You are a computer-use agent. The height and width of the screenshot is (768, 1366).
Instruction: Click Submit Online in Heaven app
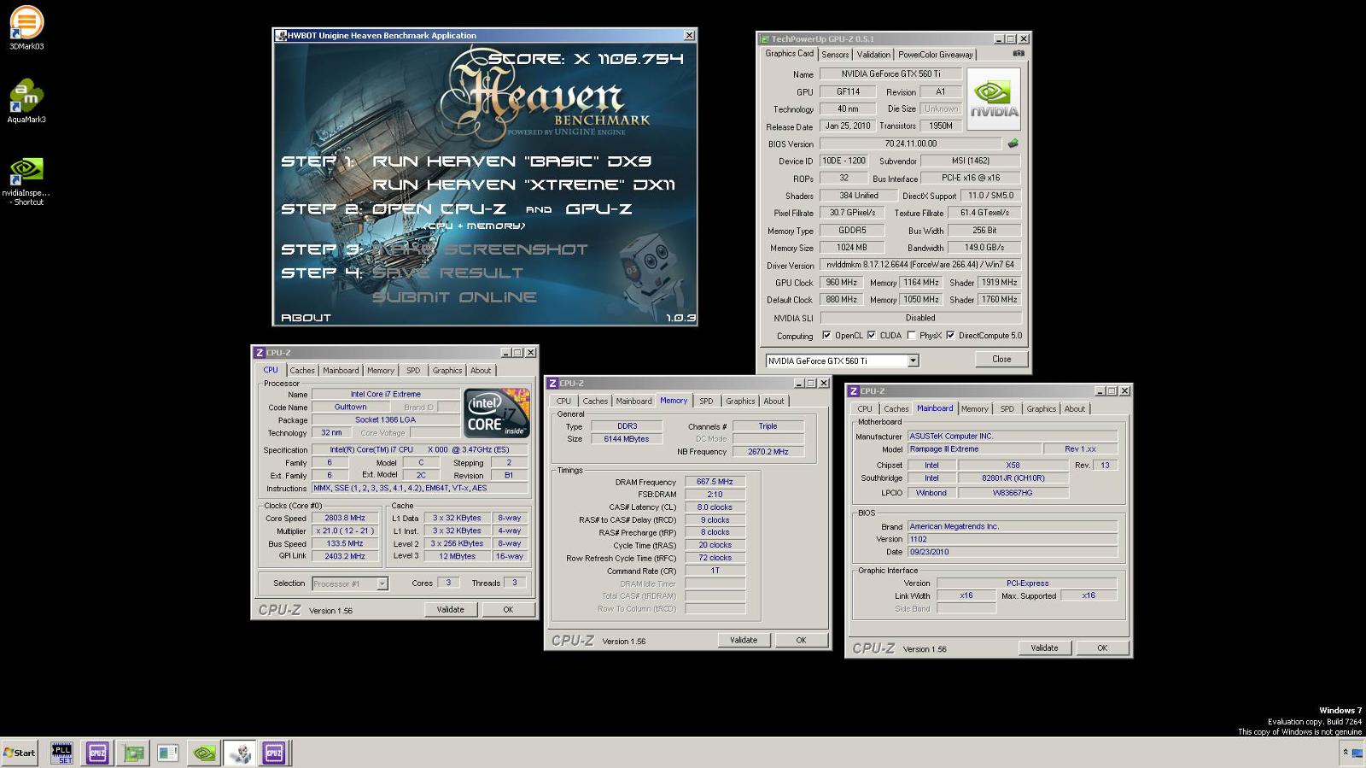(x=454, y=296)
